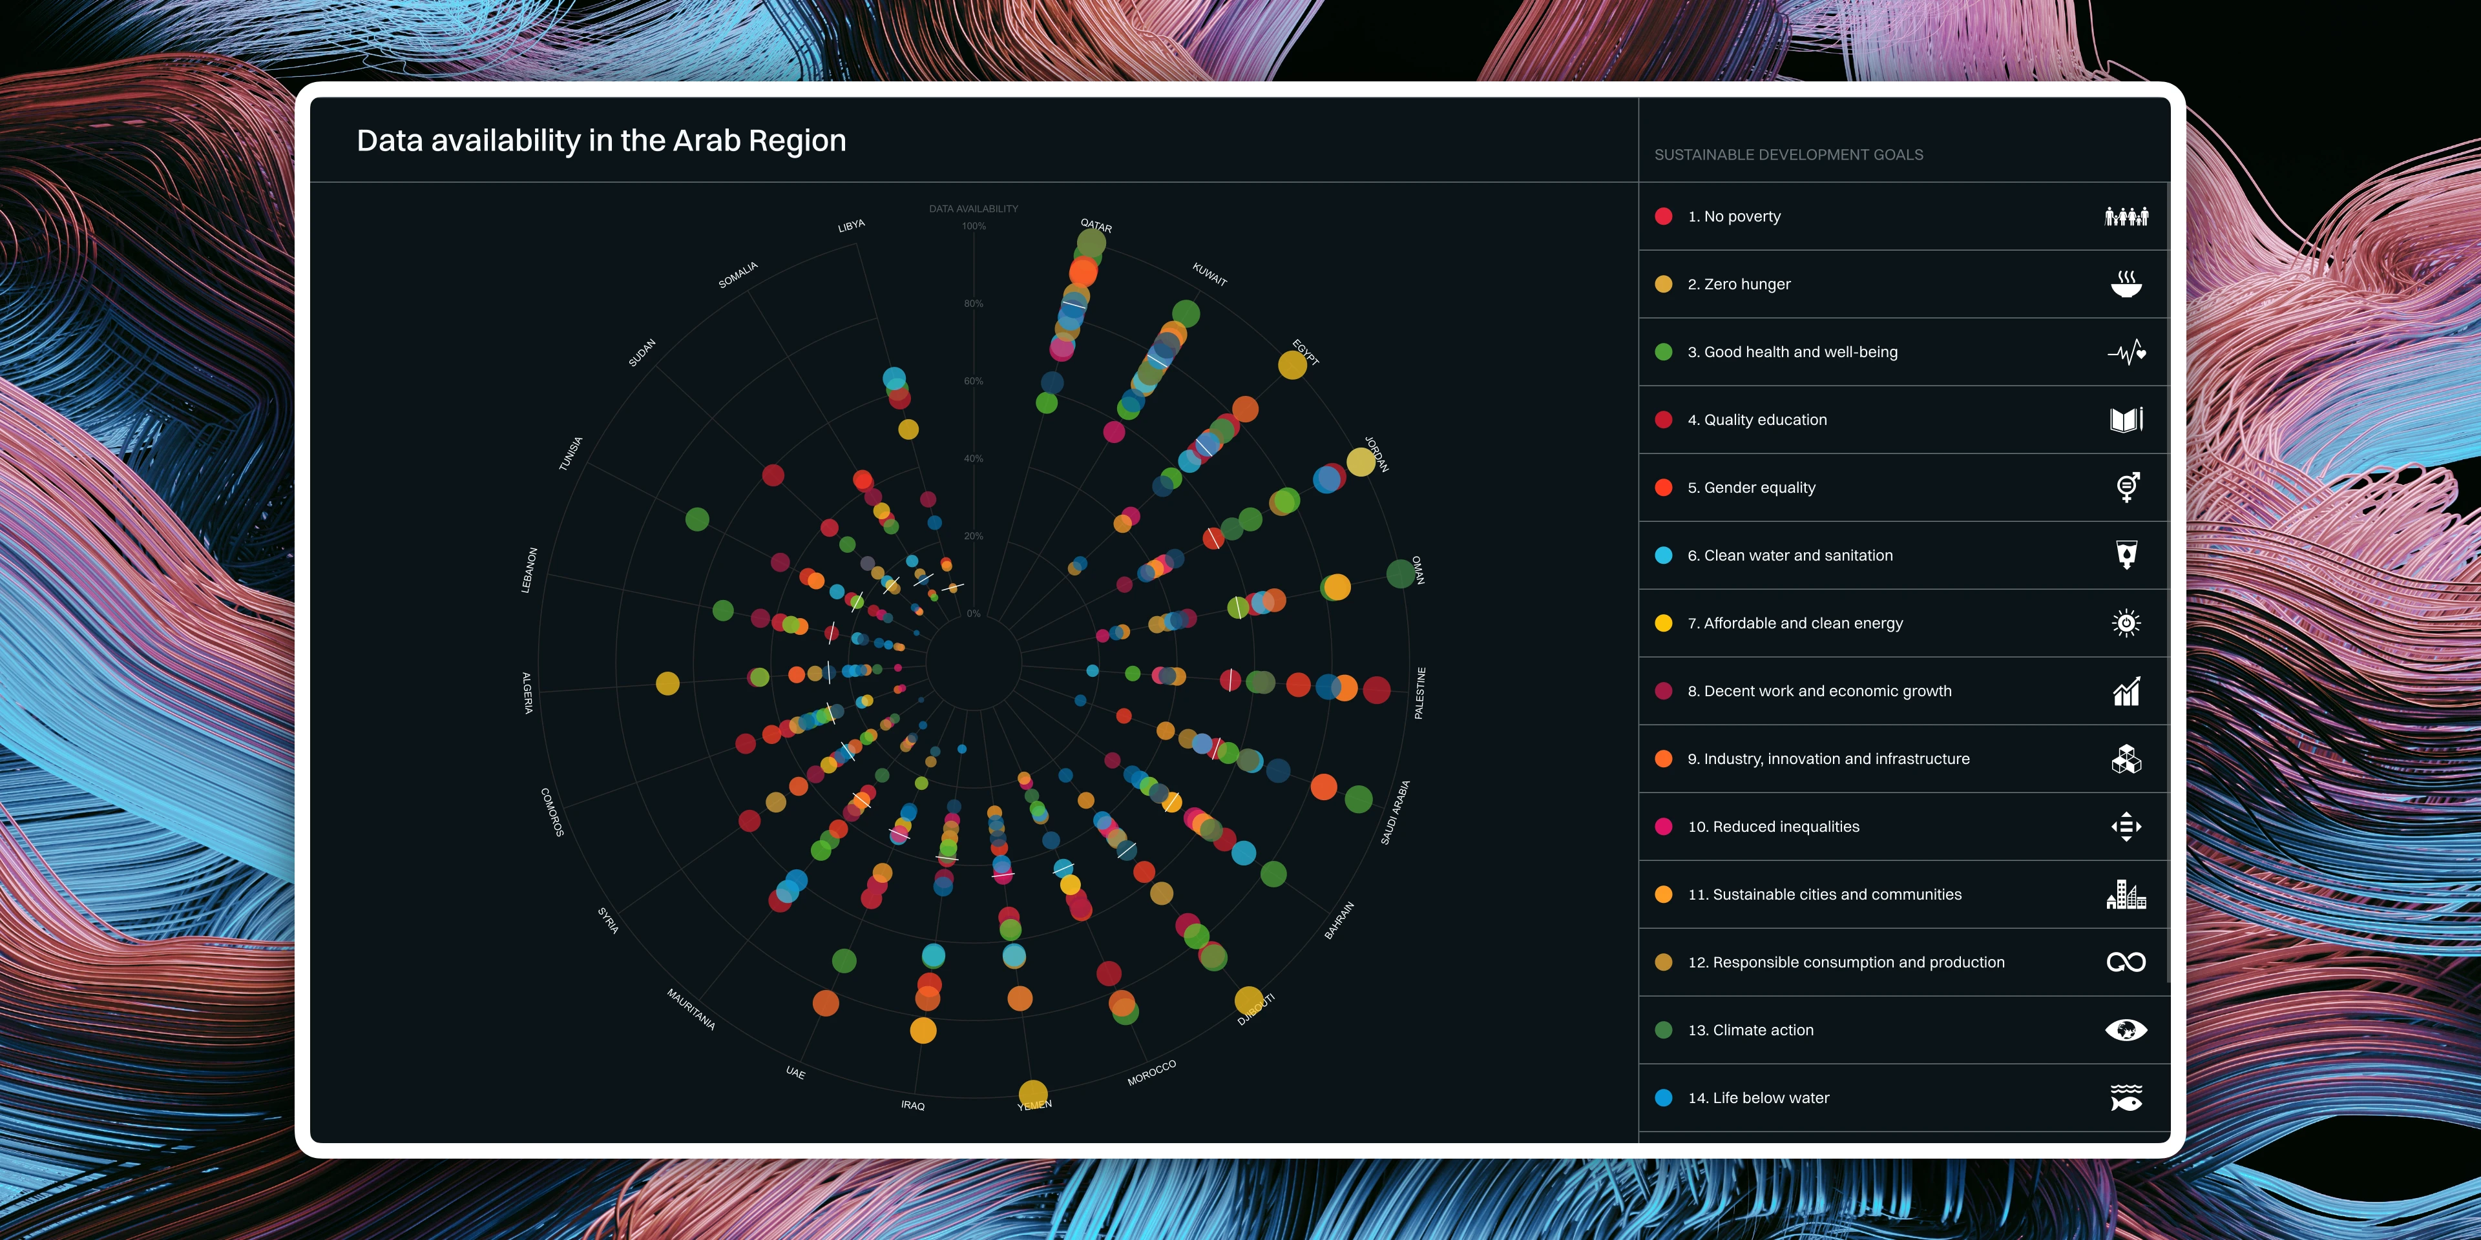
Task: Click the No poverty family icon
Action: (2126, 216)
